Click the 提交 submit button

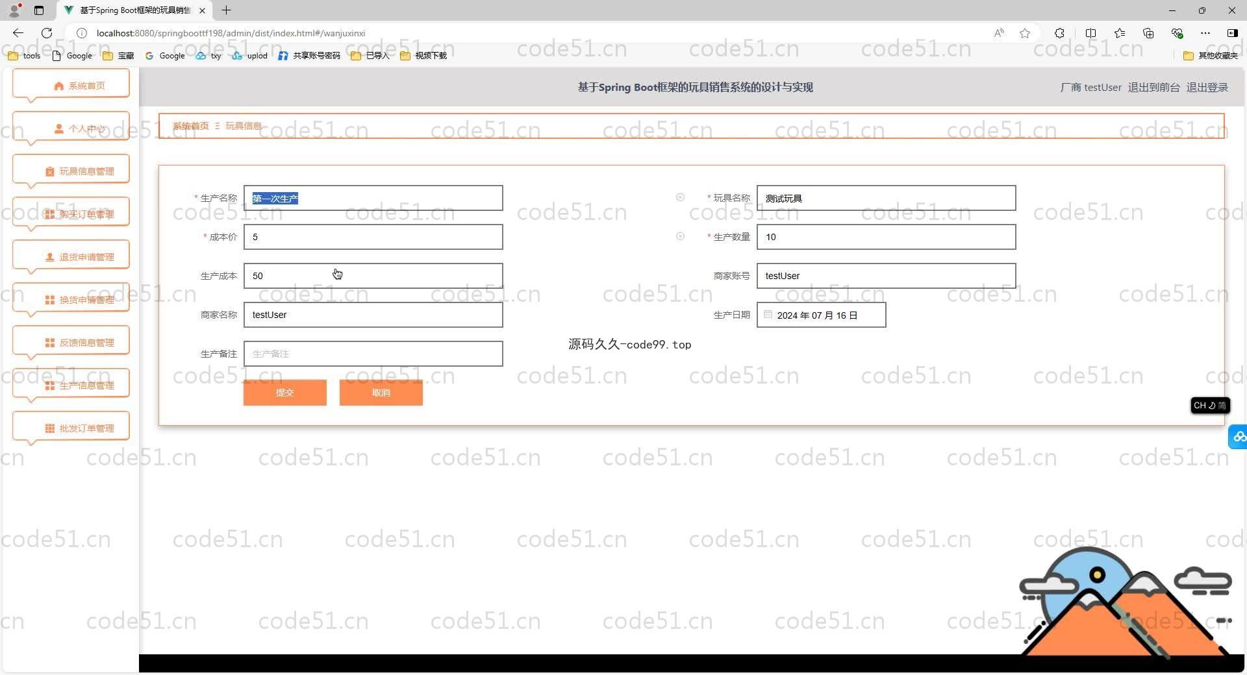pyautogui.click(x=285, y=393)
